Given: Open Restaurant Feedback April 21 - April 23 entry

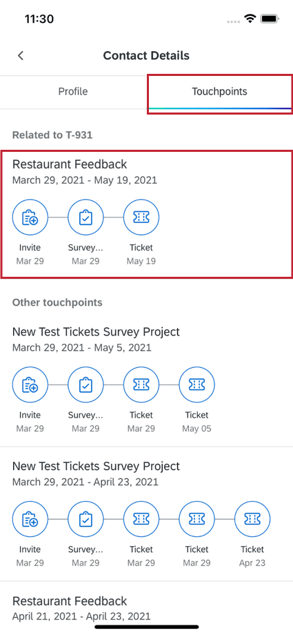Looking at the screenshot, I should (146, 608).
